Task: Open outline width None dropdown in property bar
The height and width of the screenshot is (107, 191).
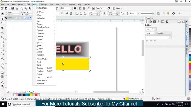Action: click(x=139, y=13)
